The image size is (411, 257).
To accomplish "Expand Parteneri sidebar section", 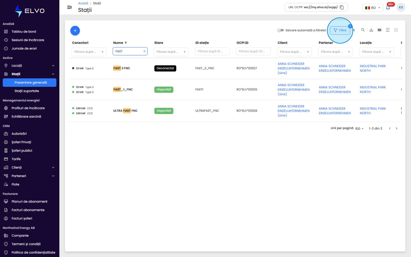I will click(30, 176).
